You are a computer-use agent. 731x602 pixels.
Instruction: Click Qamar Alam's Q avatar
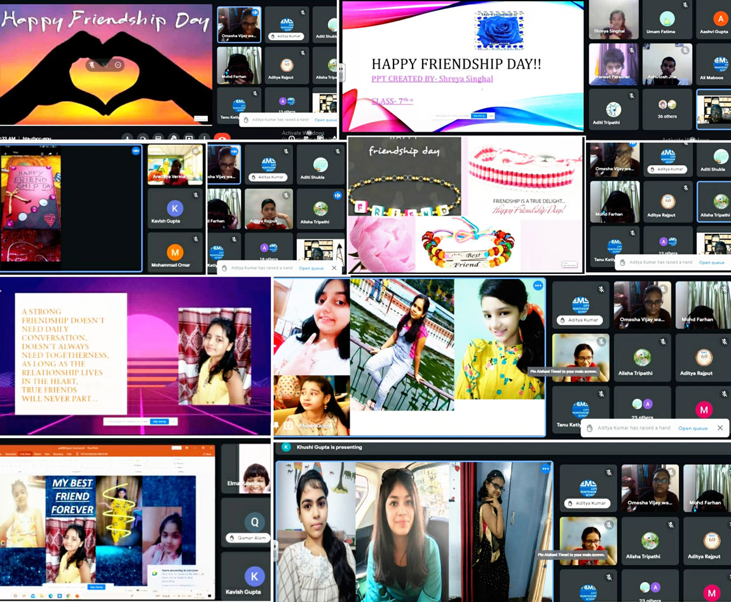[254, 522]
